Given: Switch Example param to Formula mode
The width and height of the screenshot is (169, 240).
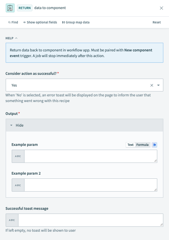Looking at the screenshot, I should click(143, 145).
